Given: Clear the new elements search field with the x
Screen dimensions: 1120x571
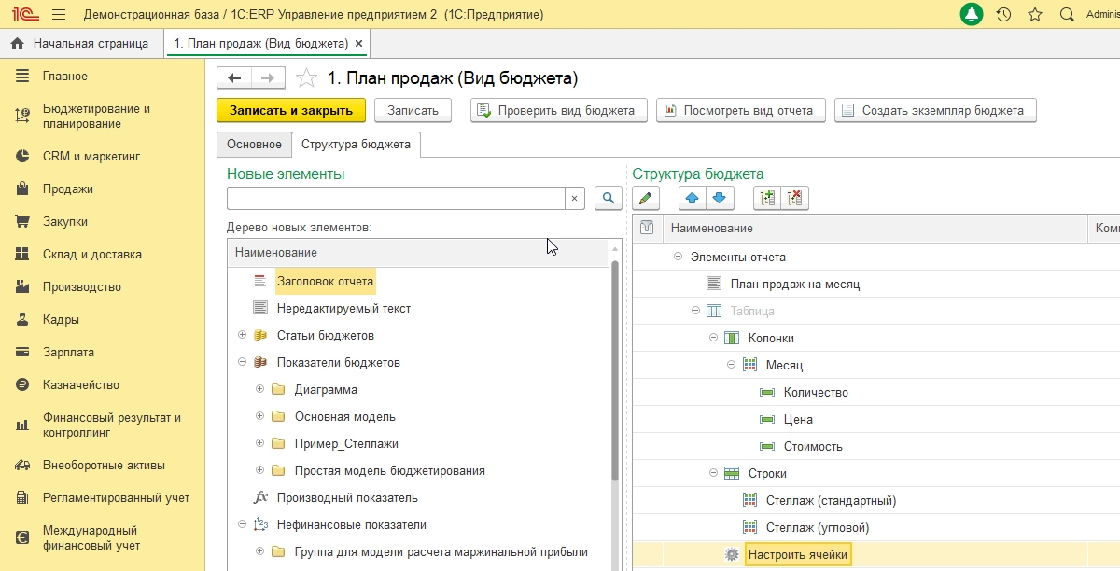Looking at the screenshot, I should tap(575, 198).
